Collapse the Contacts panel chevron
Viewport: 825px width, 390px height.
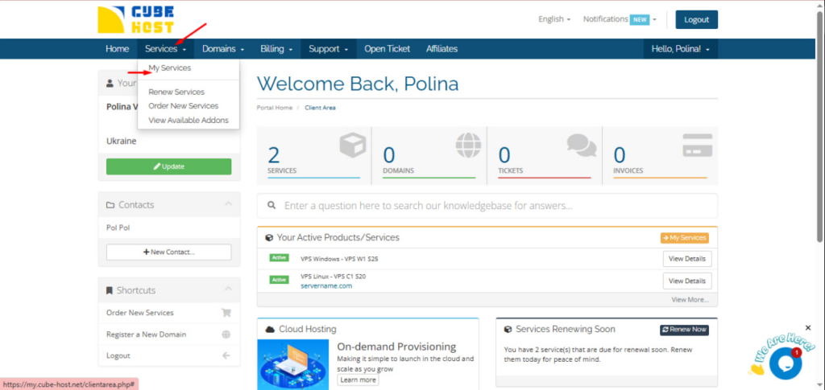pos(228,204)
